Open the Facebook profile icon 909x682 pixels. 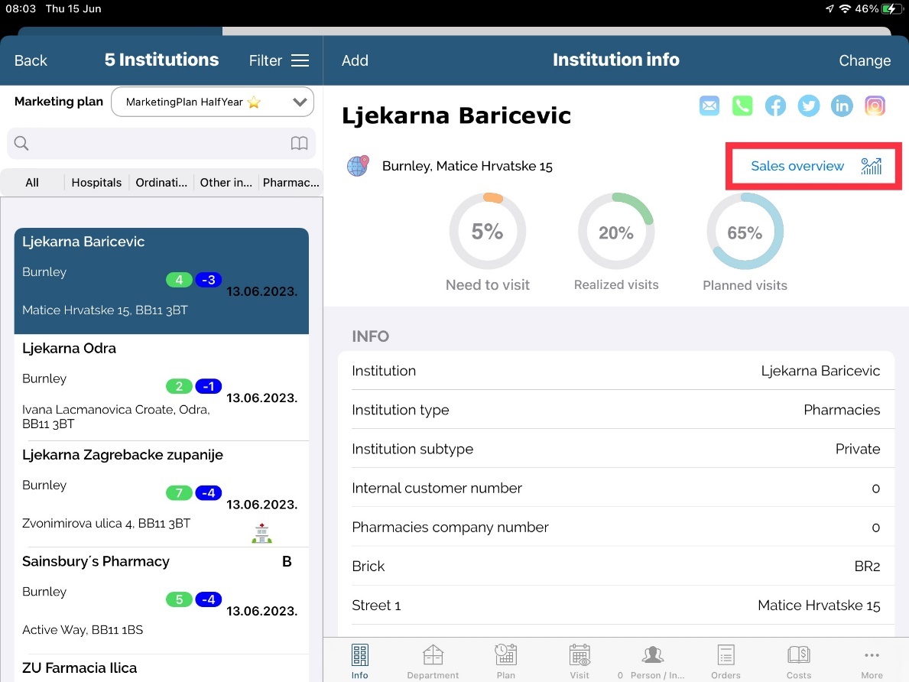click(775, 106)
